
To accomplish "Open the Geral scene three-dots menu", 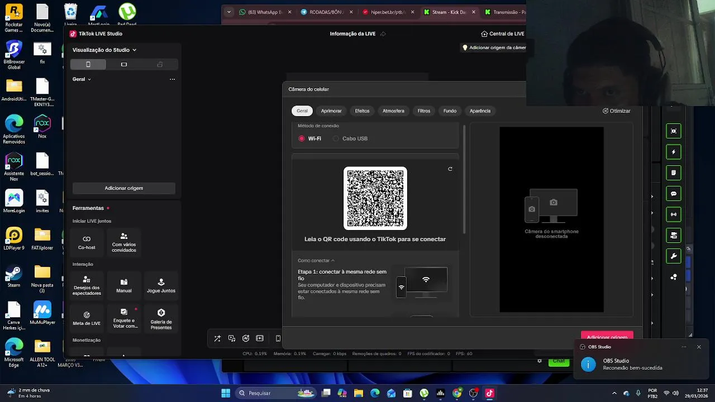I will pyautogui.click(x=172, y=79).
